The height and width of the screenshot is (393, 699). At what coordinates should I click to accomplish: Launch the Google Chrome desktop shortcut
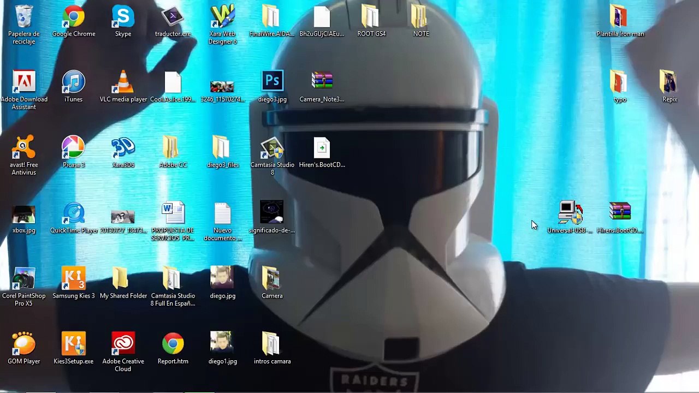[x=74, y=16]
